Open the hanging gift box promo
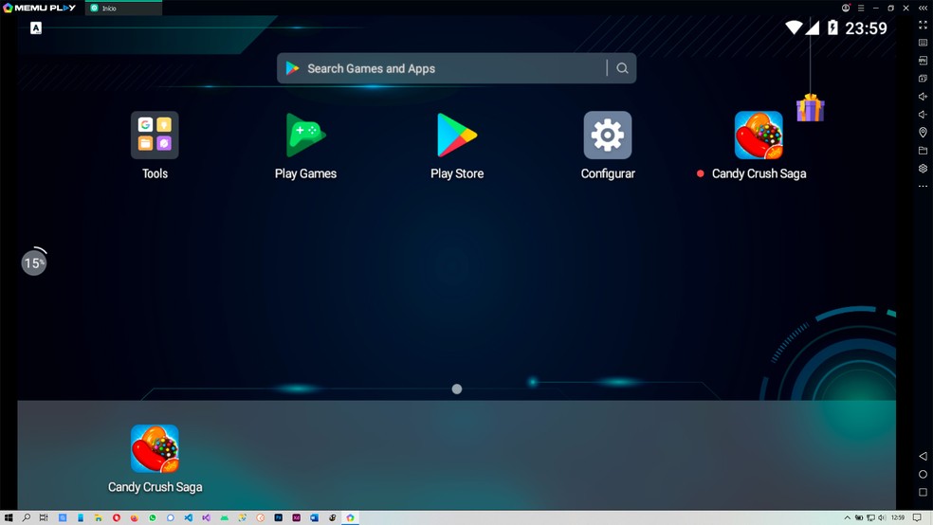The height and width of the screenshot is (525, 933). (811, 108)
